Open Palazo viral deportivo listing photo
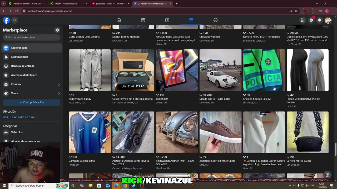 [308, 70]
